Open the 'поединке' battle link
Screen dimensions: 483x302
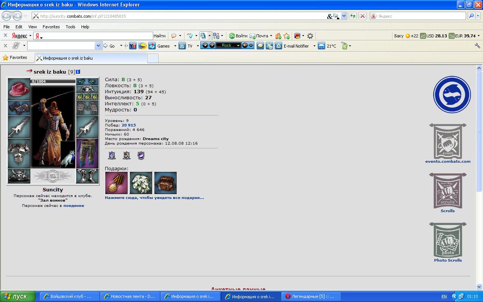(x=74, y=206)
